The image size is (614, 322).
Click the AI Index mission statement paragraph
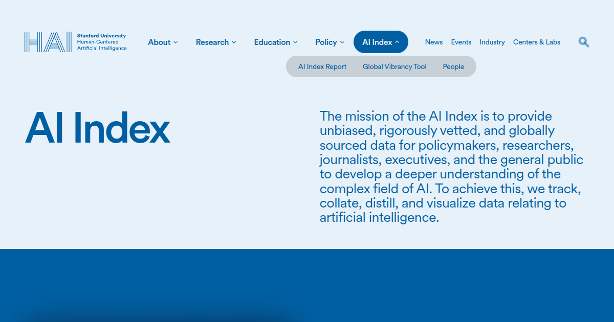[x=451, y=167]
